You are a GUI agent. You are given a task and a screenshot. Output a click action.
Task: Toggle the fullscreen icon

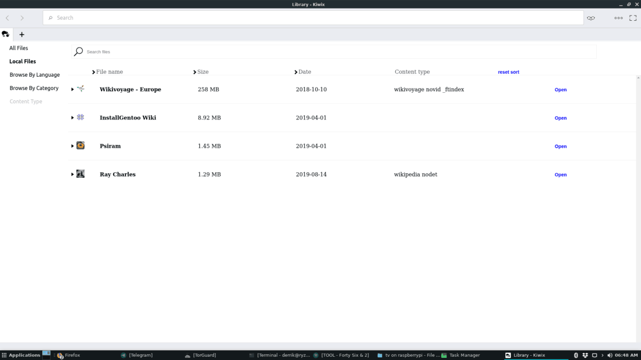(633, 18)
